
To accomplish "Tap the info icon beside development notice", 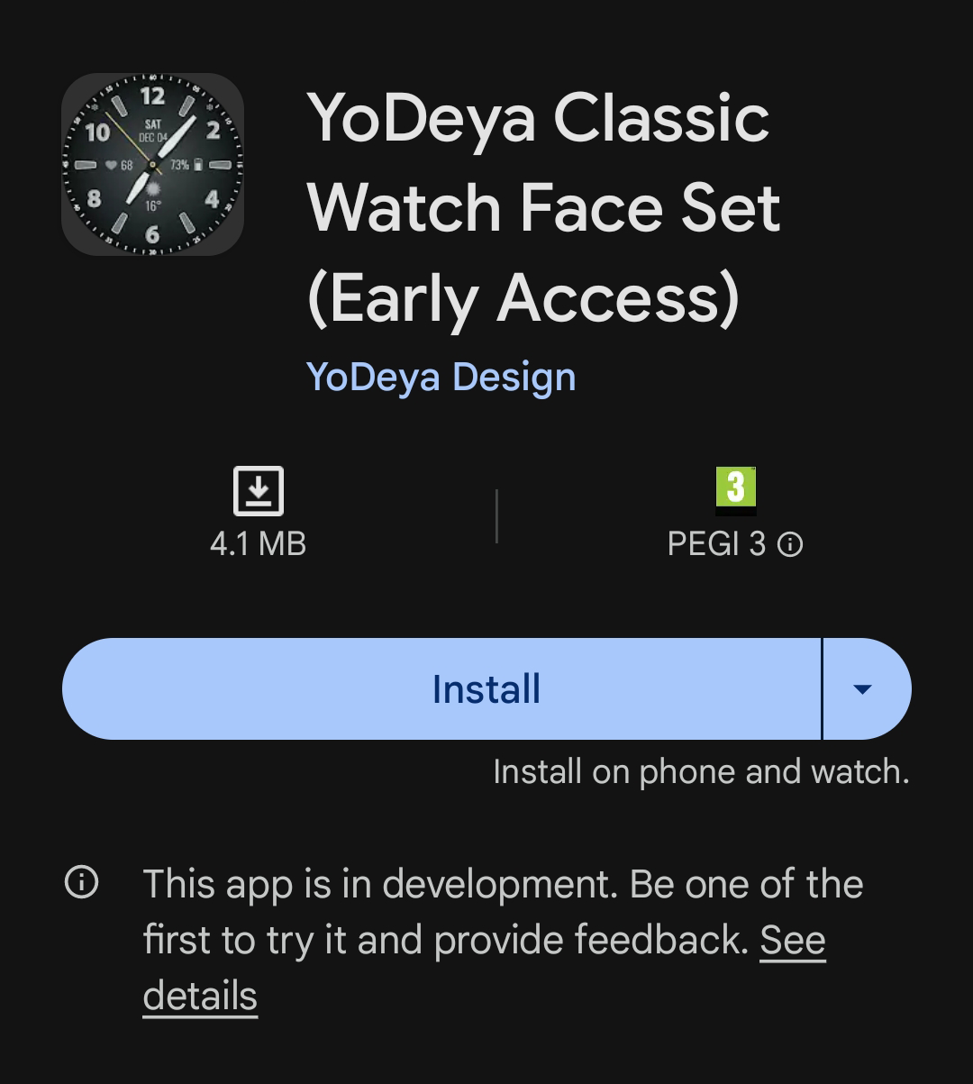I will click(x=82, y=883).
